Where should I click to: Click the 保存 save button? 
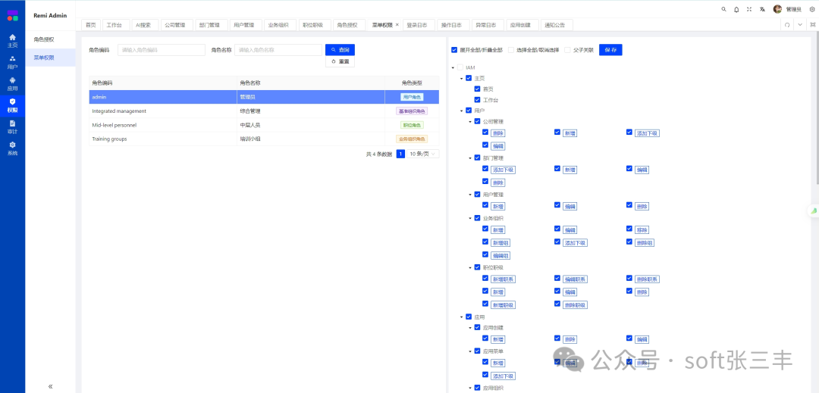(610, 50)
